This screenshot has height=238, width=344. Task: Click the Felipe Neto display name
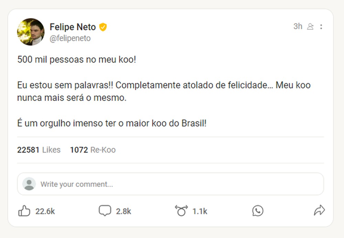73,27
